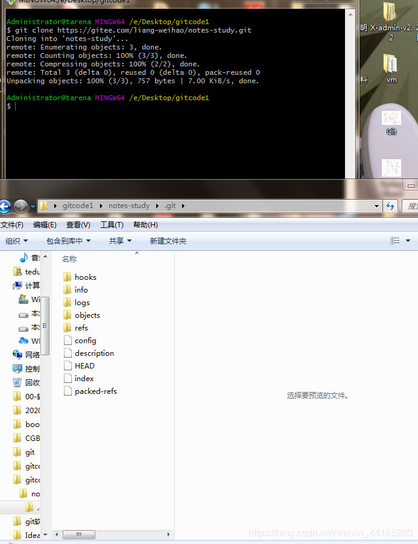Click the Git Bash terminal prompt line
Viewport: 418px width, 544px height.
pyautogui.click(x=11, y=106)
